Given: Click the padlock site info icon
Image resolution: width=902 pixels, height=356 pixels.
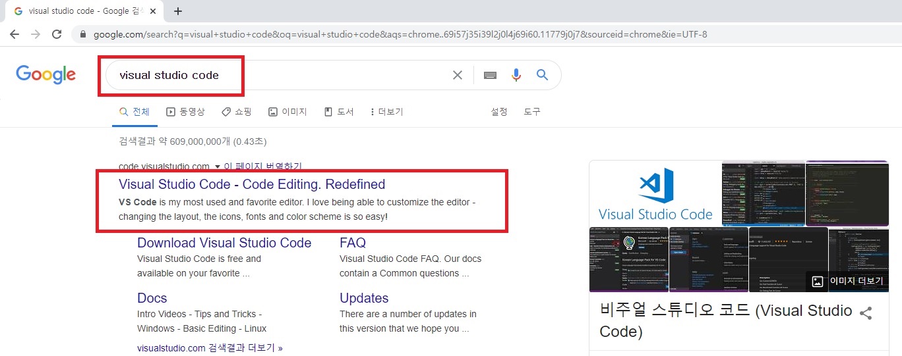Looking at the screenshot, I should coord(82,34).
